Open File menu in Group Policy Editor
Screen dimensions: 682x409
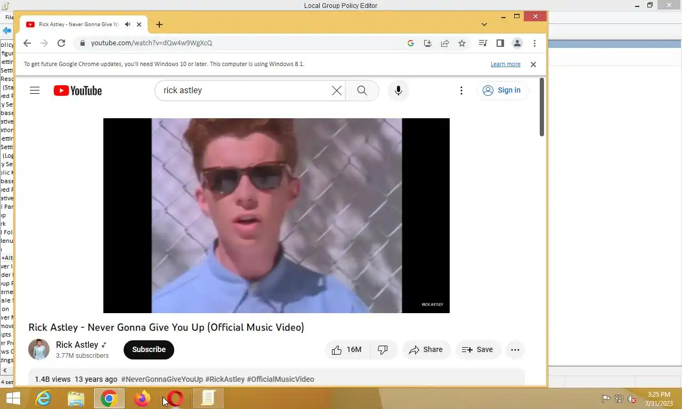(9, 18)
